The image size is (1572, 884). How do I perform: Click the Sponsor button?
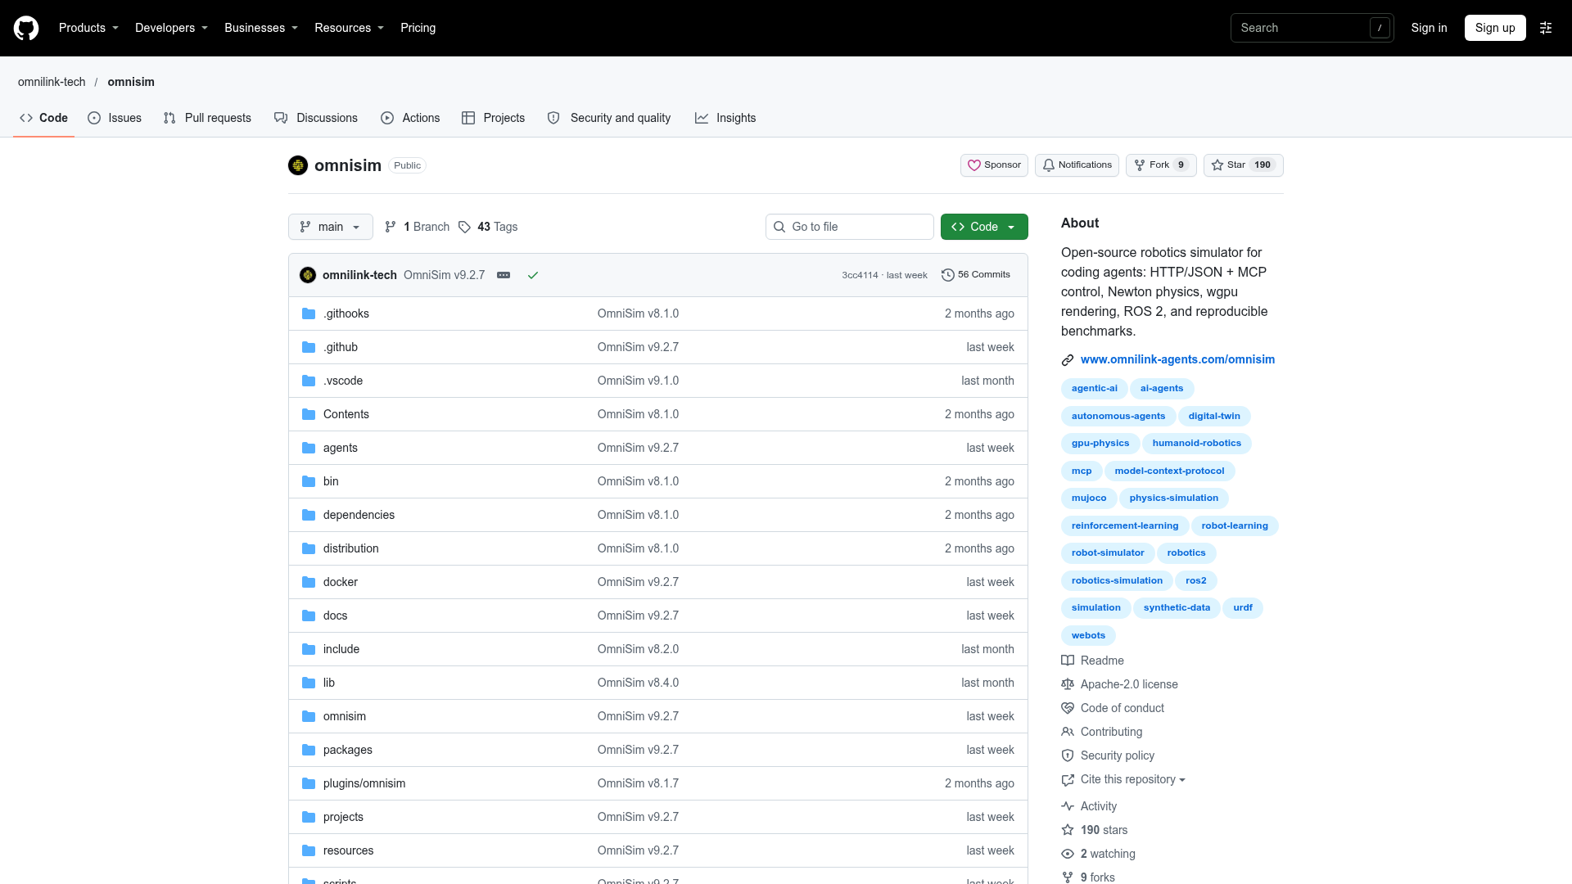[x=994, y=165]
